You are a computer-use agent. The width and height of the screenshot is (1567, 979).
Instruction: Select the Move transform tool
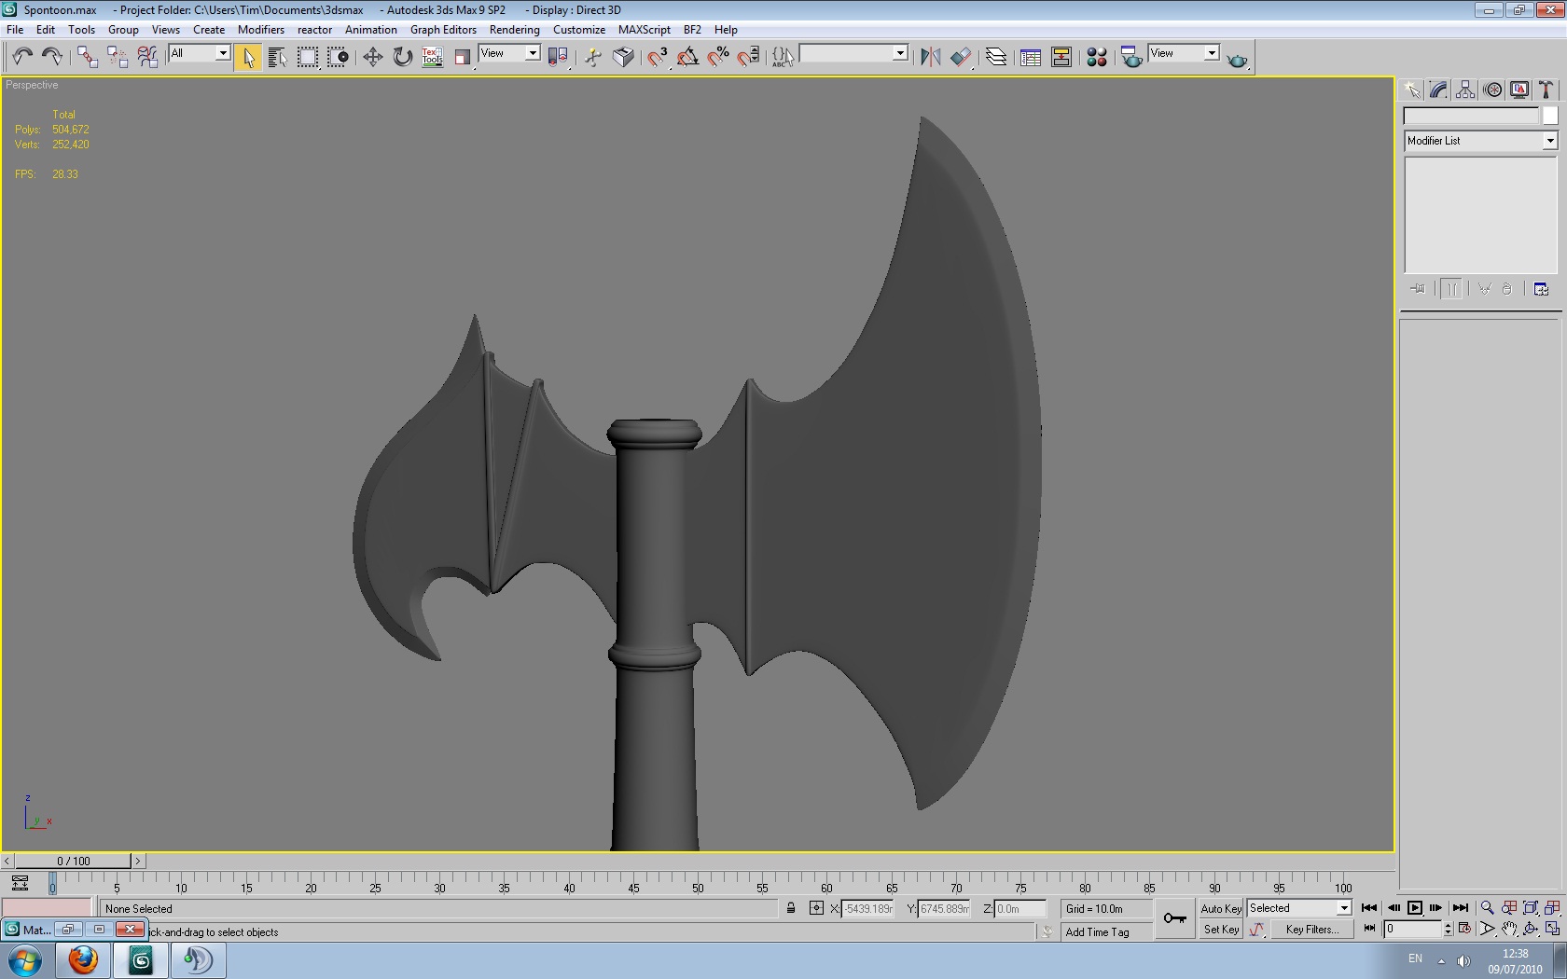tap(372, 58)
